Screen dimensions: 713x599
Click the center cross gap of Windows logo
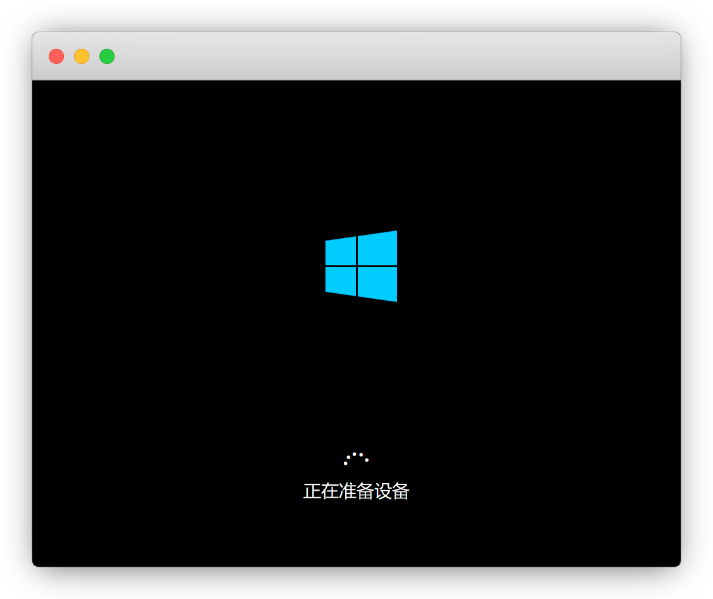click(x=356, y=266)
